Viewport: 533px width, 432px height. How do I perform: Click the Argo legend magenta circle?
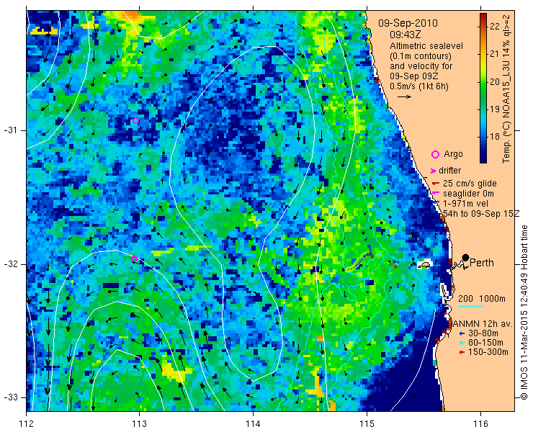tap(435, 154)
